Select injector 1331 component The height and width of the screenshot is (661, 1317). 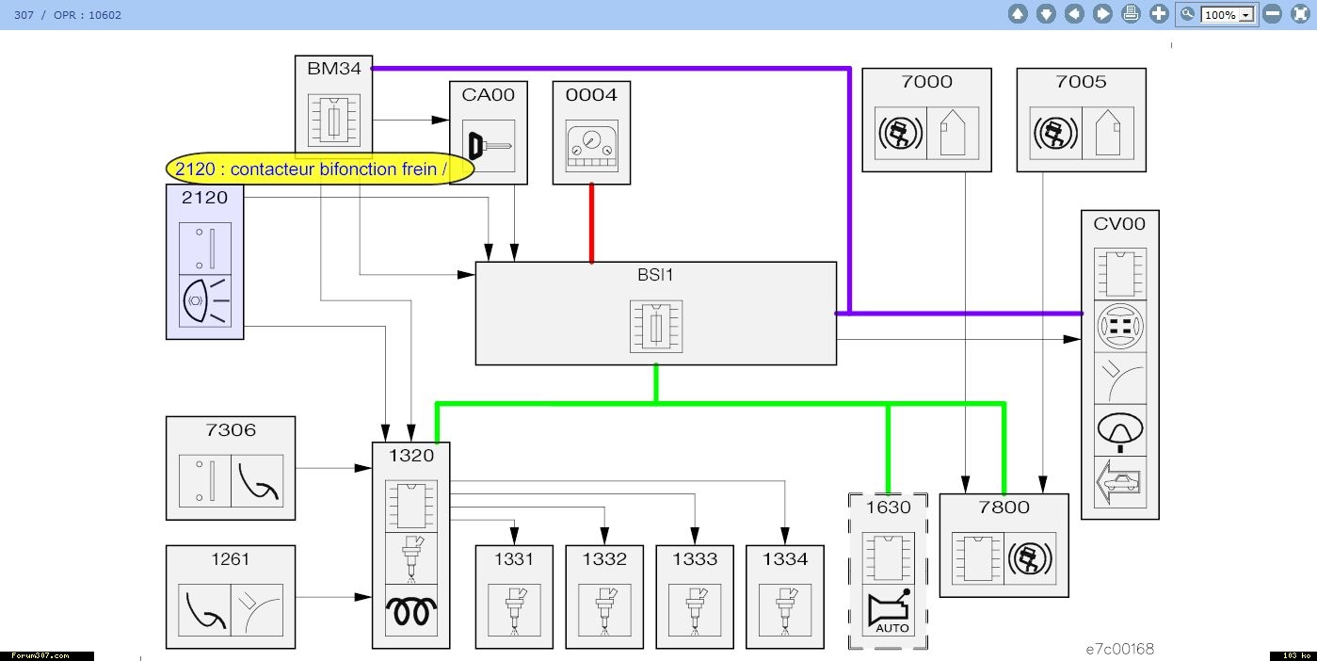[x=514, y=596]
